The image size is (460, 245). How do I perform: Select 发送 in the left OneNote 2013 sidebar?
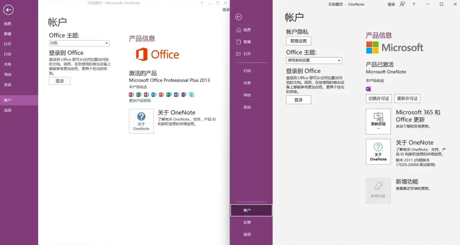coord(19,85)
